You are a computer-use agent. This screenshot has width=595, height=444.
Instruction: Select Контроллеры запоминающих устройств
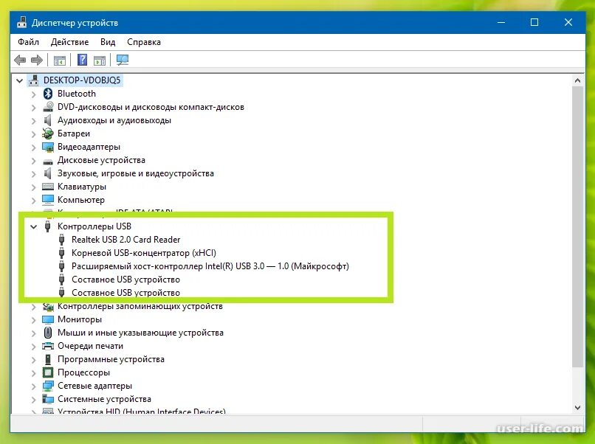(x=140, y=306)
